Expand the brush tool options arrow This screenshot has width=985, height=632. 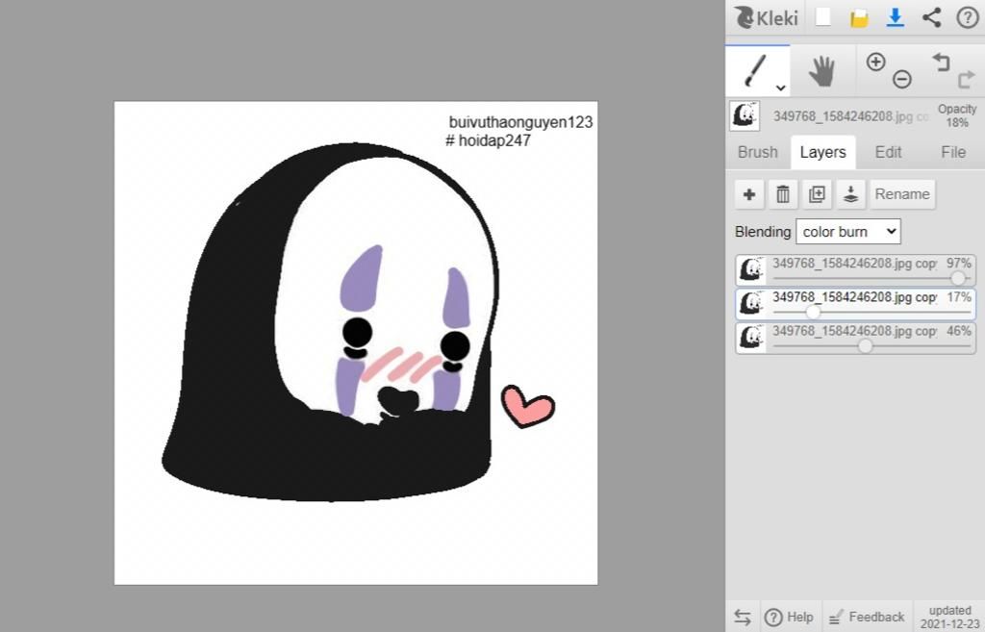(780, 88)
